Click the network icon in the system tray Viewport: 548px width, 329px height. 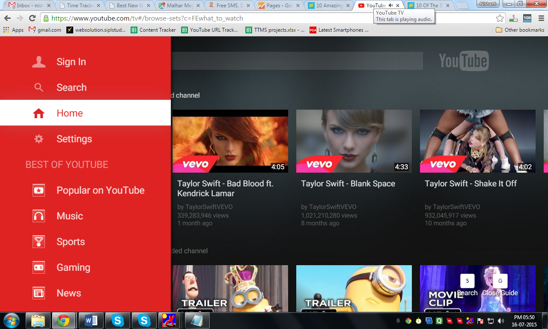click(x=491, y=320)
